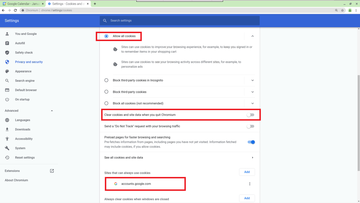Image resolution: width=360 pixels, height=203 pixels.
Task: Disable Preload pages for faster browsing toggle
Action: click(251, 142)
